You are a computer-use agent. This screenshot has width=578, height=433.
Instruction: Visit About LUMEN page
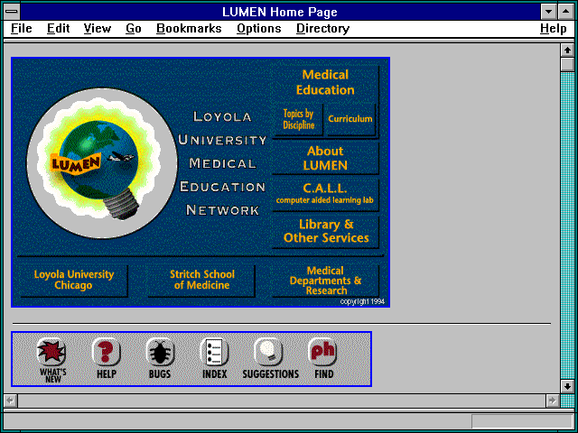click(x=325, y=159)
